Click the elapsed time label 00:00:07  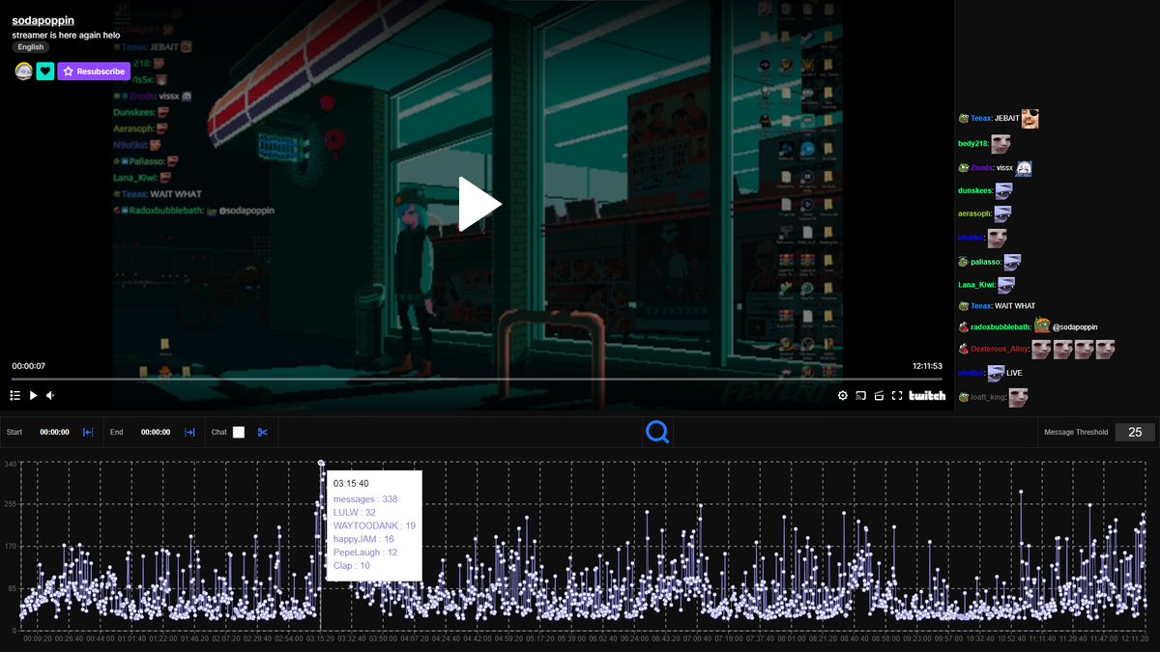coord(28,366)
